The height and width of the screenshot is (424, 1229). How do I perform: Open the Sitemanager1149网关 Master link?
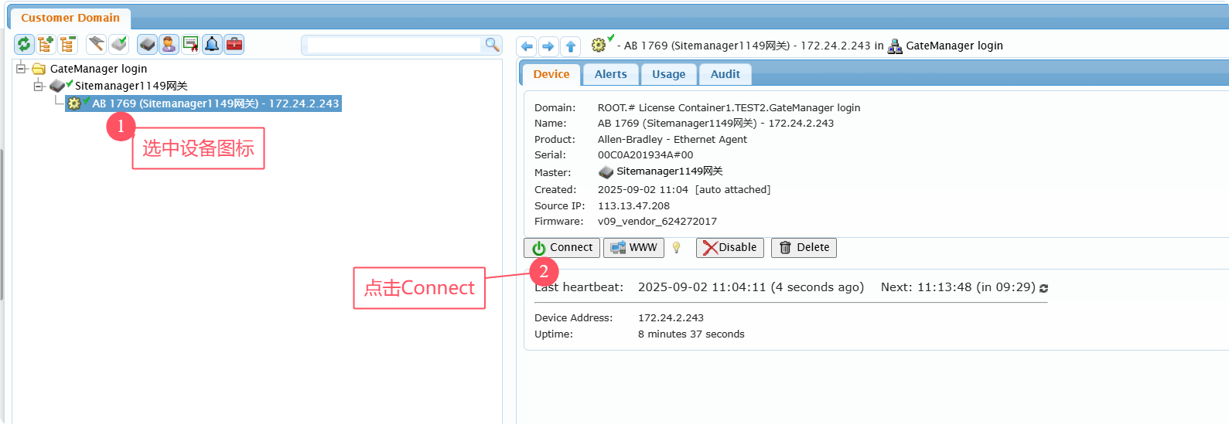click(x=670, y=171)
